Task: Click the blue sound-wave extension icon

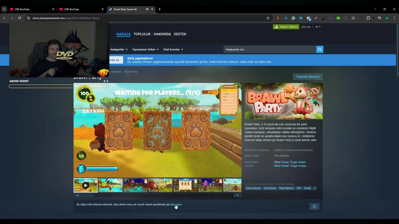Action: pyautogui.click(x=286, y=18)
